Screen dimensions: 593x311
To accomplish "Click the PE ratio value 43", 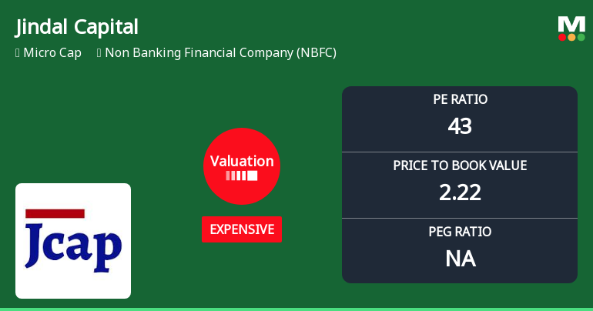I will tap(460, 125).
